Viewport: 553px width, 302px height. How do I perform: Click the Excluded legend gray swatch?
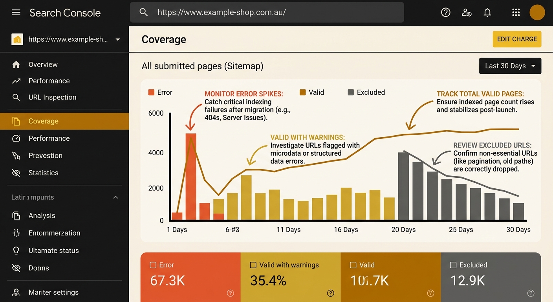pyautogui.click(x=351, y=92)
